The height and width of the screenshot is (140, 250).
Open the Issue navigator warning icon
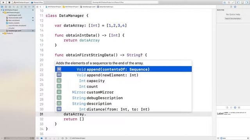(x=18, y=7)
